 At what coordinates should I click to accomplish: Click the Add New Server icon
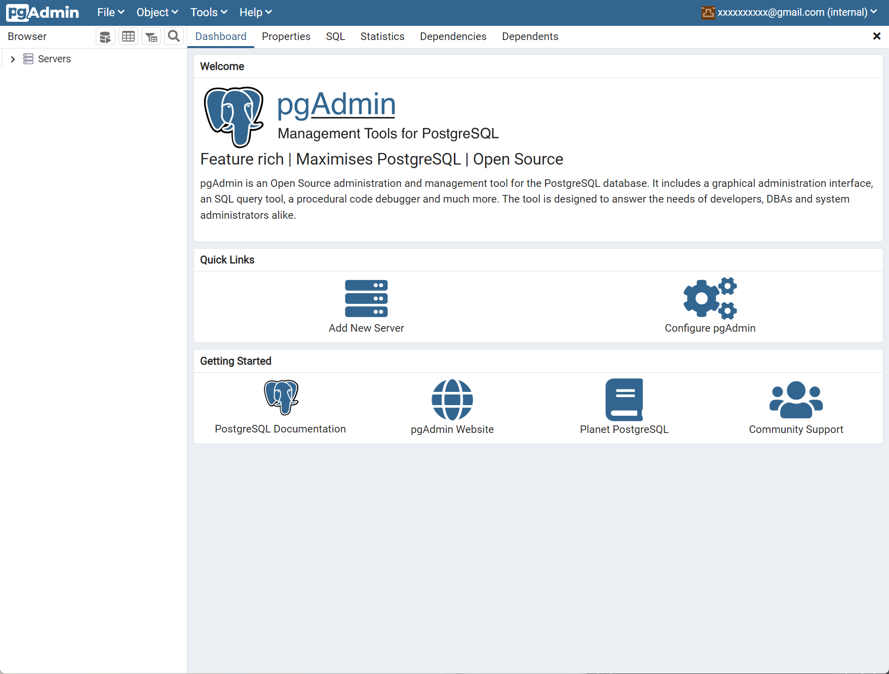(366, 298)
